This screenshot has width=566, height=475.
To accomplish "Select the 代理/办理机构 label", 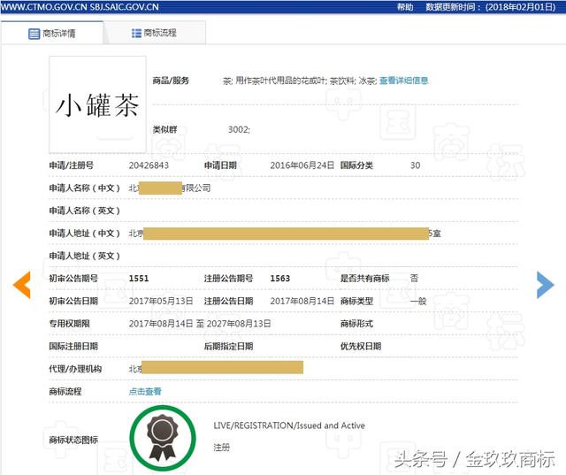I will (x=75, y=369).
